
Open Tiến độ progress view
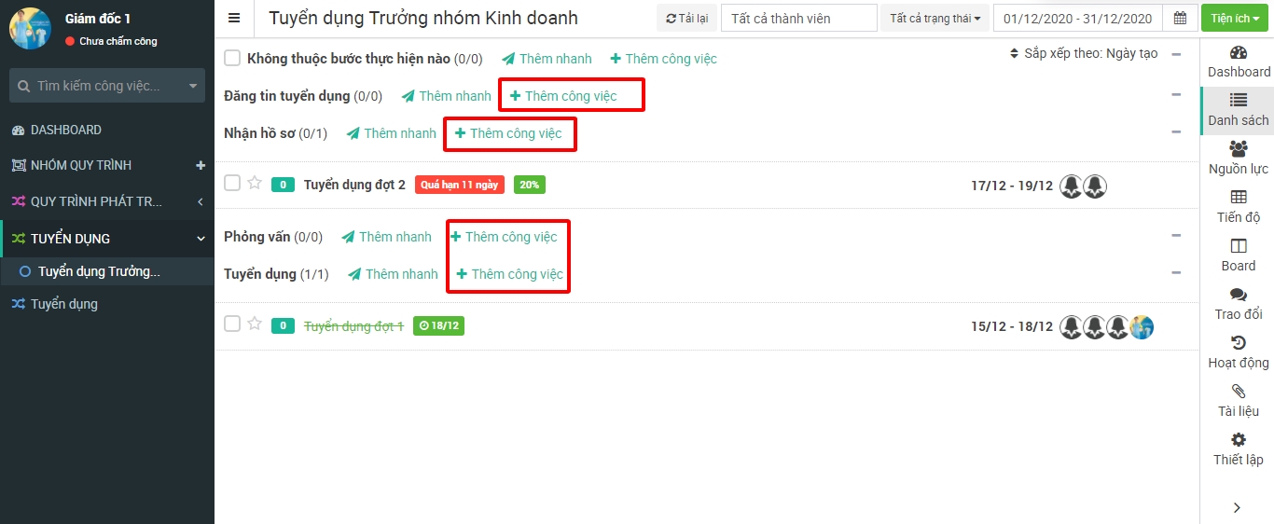tap(1238, 207)
